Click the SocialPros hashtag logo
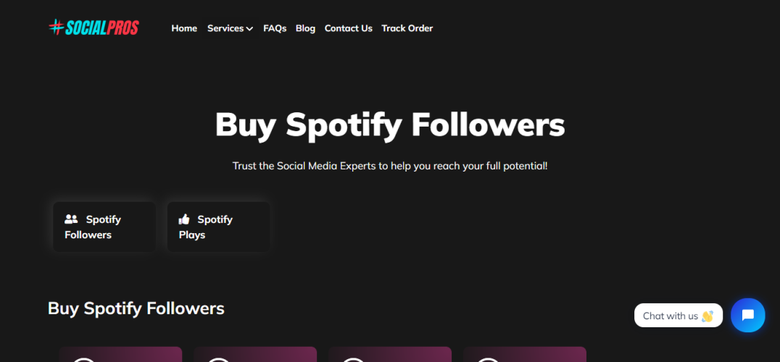This screenshot has width=780, height=362. [x=57, y=28]
